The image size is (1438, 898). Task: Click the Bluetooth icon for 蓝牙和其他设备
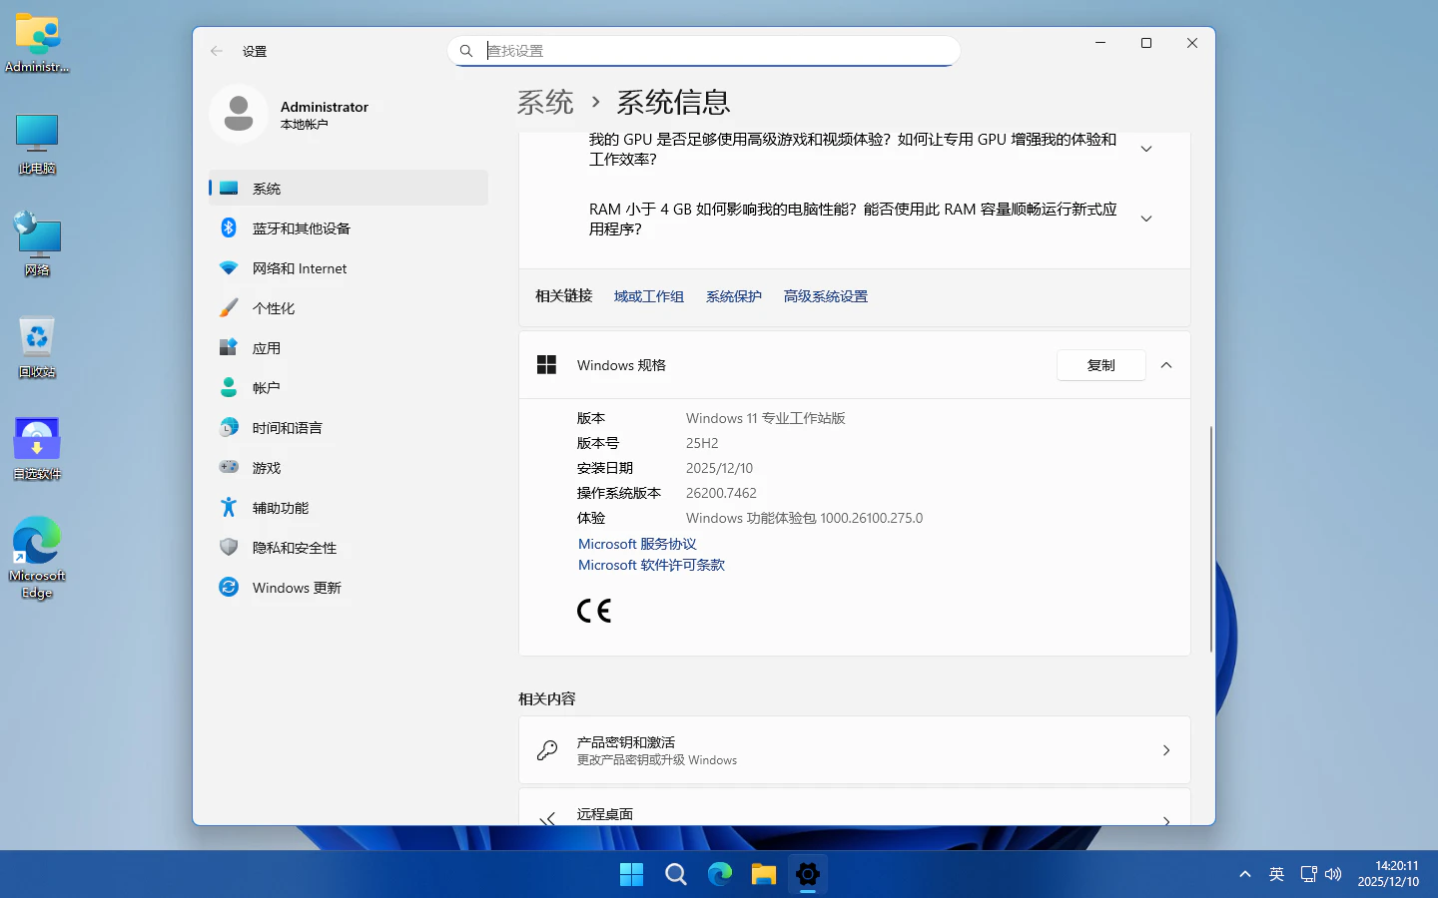(x=229, y=227)
